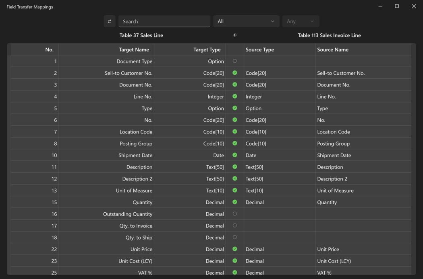
Task: Select source type Text[10] cell
Action: (280, 191)
